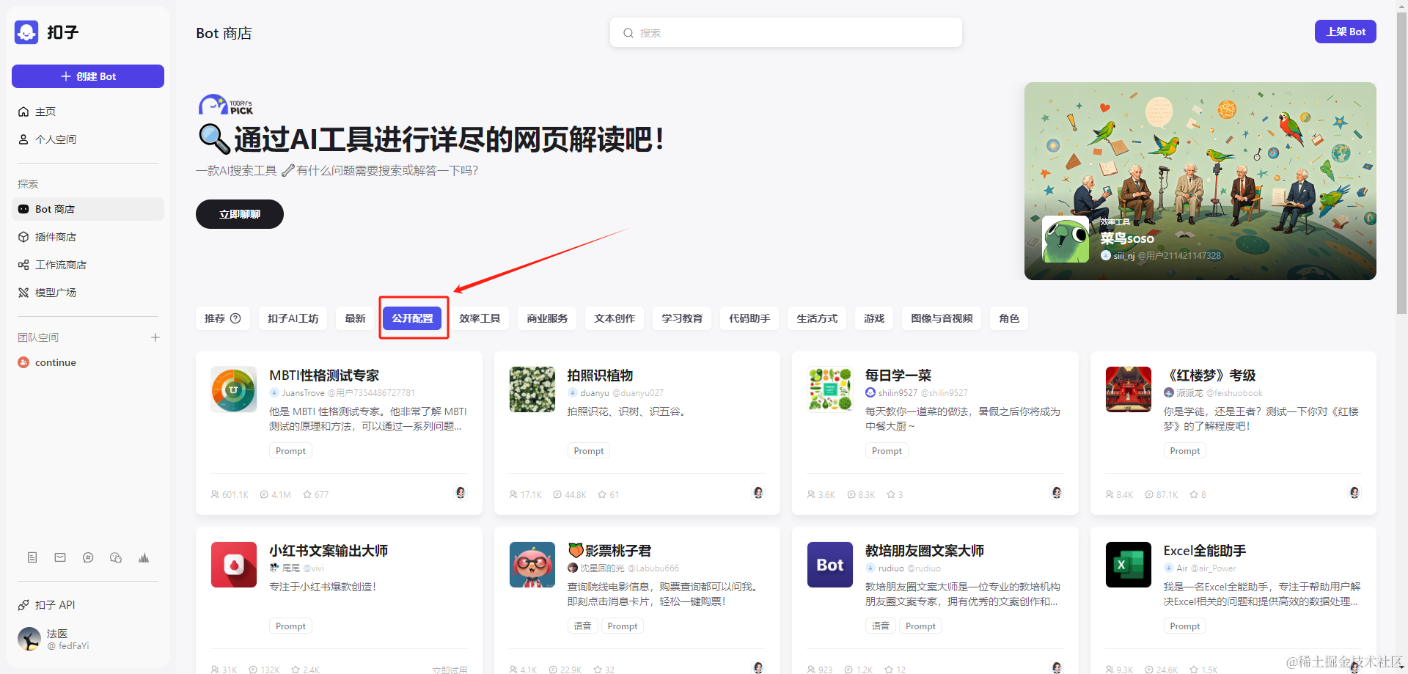The height and width of the screenshot is (674, 1408).
Task: Add a team space with plus icon
Action: tap(155, 337)
